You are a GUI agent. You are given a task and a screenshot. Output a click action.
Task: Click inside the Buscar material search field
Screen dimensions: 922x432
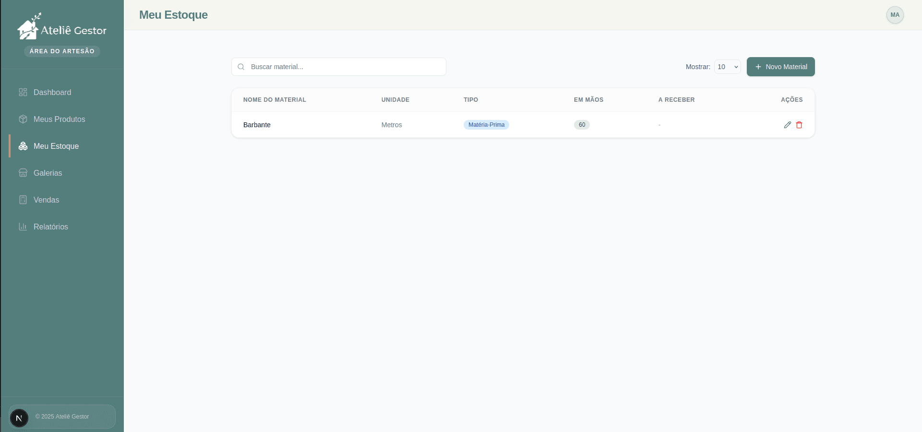pyautogui.click(x=338, y=67)
